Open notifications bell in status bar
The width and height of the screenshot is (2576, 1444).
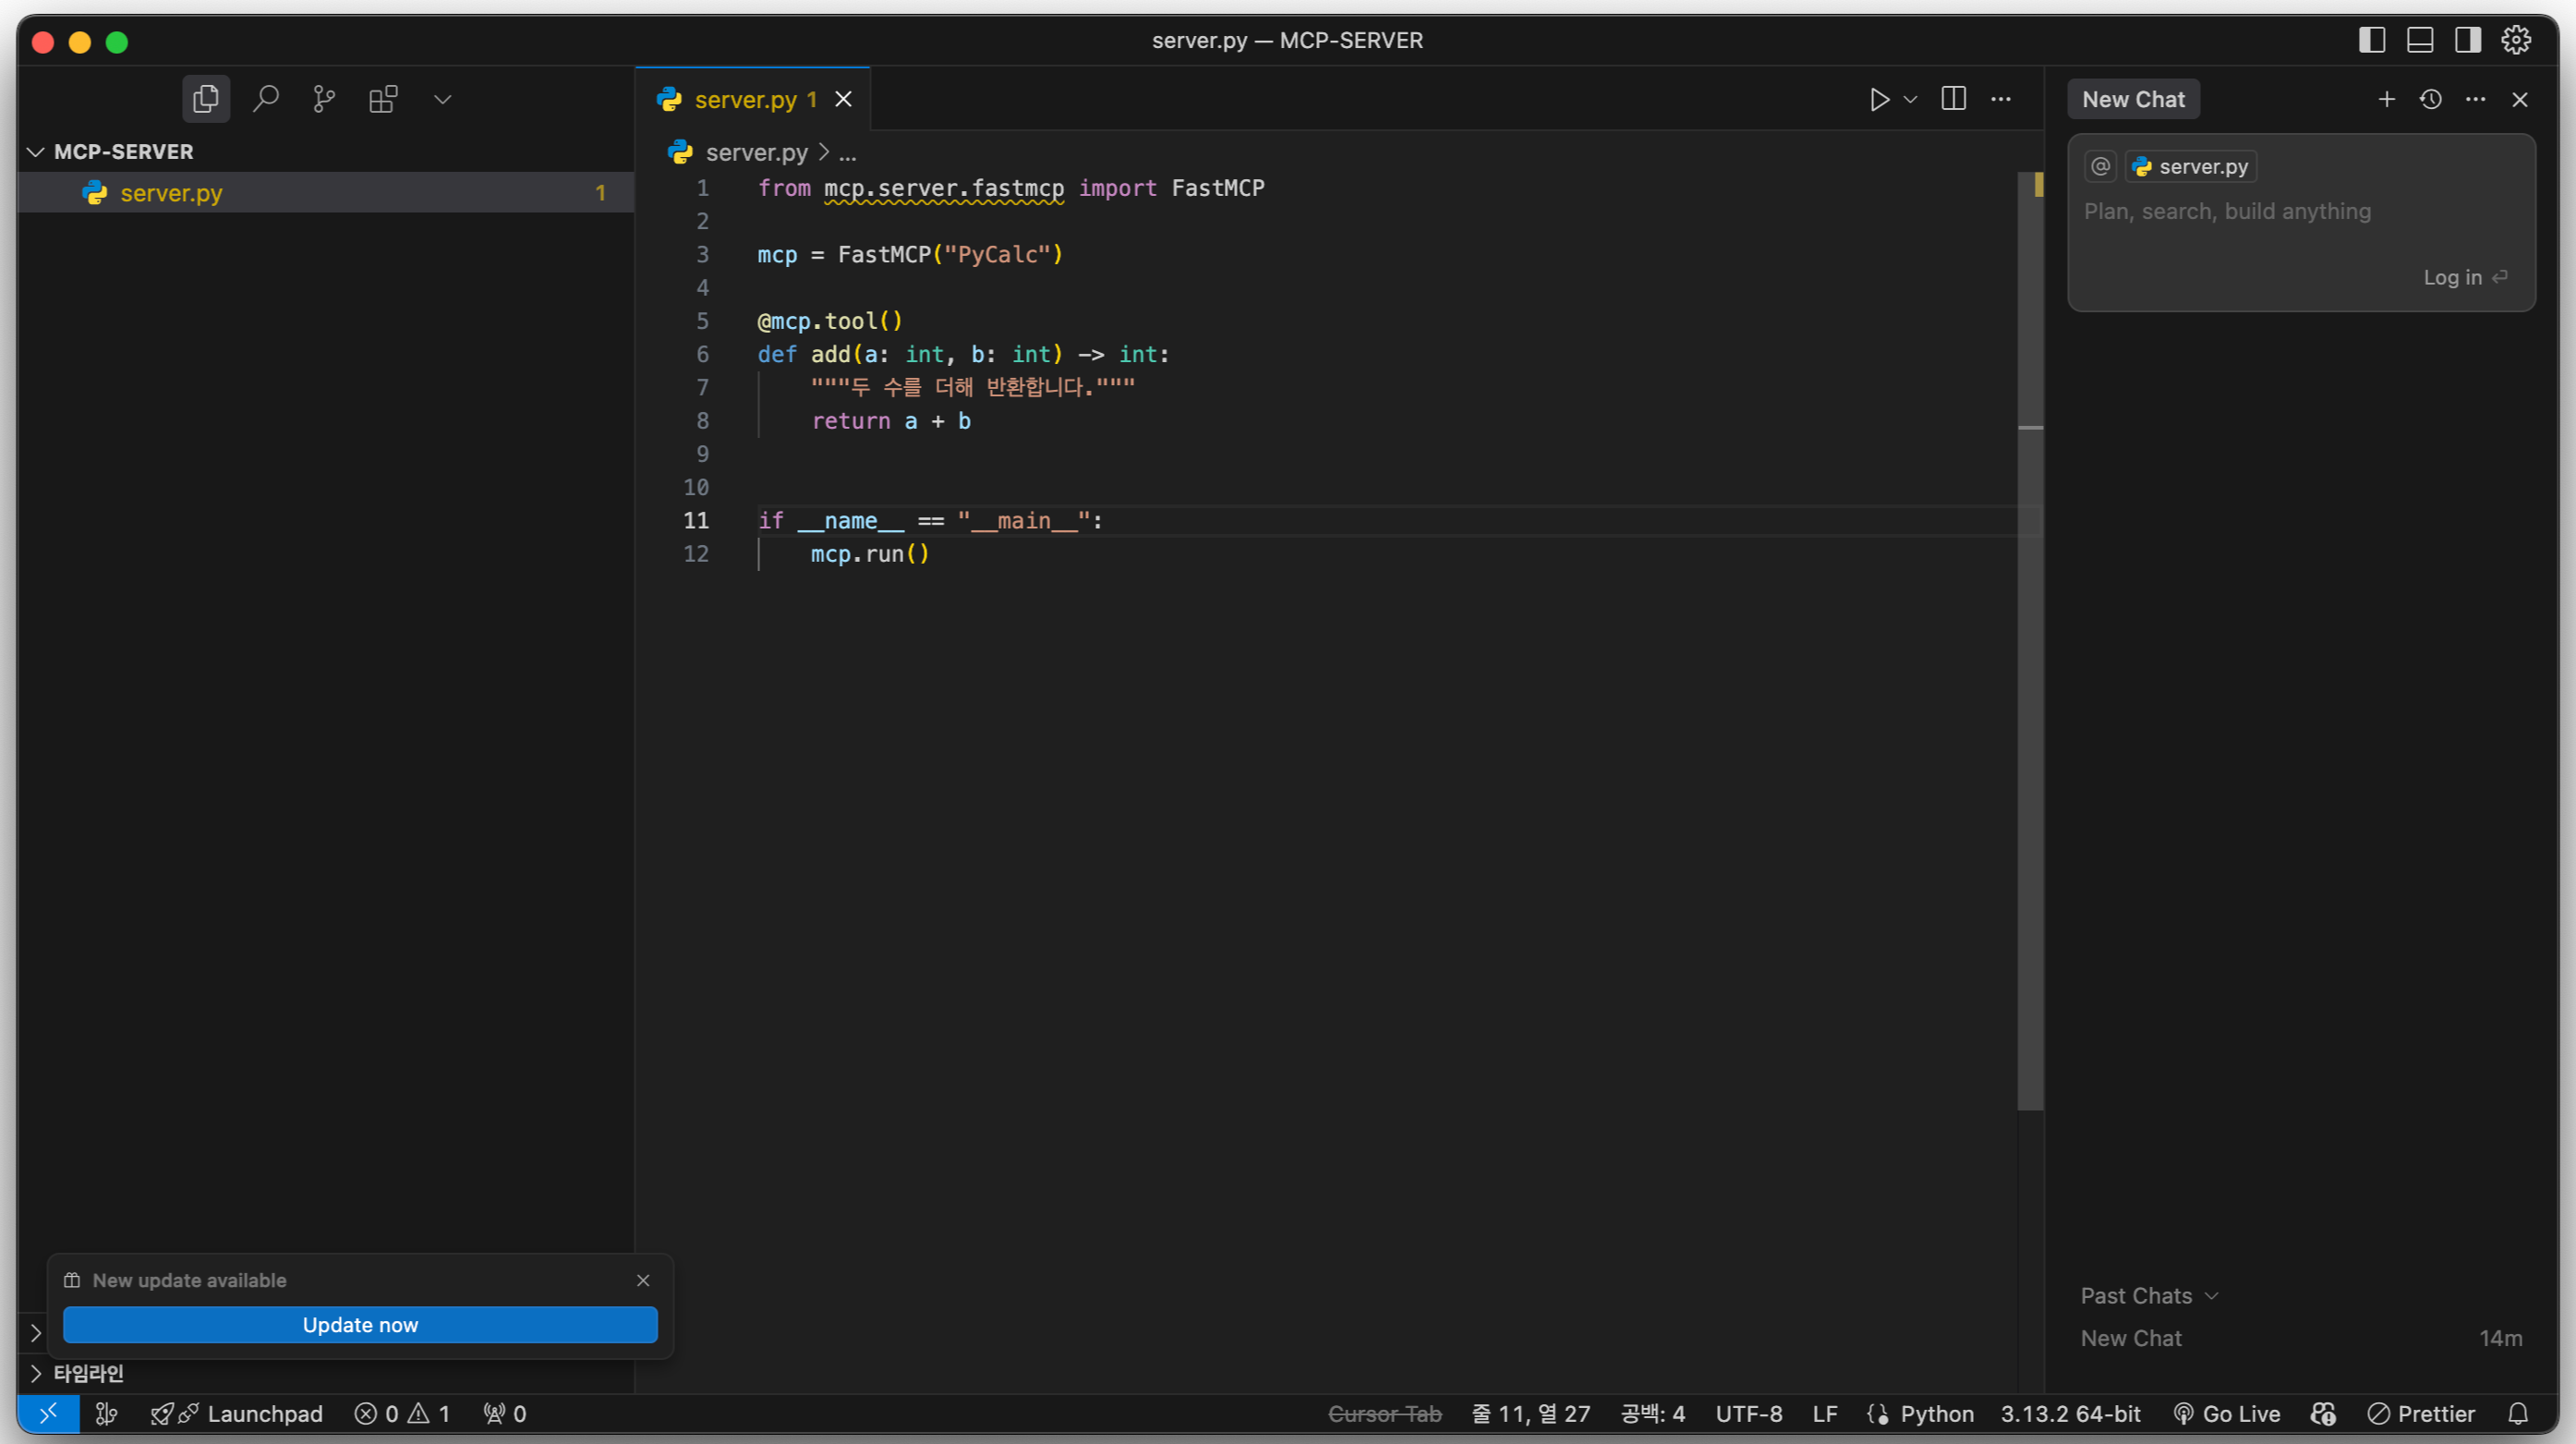(2518, 1414)
